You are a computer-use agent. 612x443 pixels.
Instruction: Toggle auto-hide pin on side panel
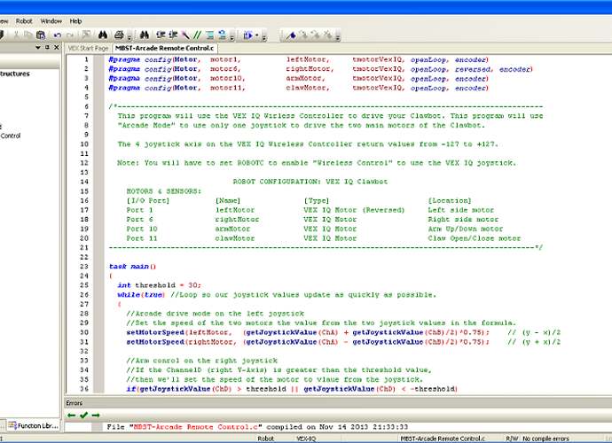pos(47,48)
